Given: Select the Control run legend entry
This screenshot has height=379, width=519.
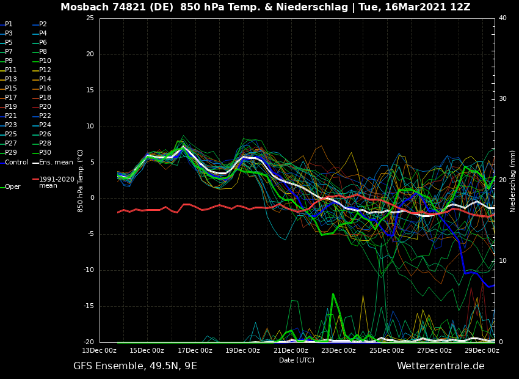Looking at the screenshot, I should tap(16, 163).
